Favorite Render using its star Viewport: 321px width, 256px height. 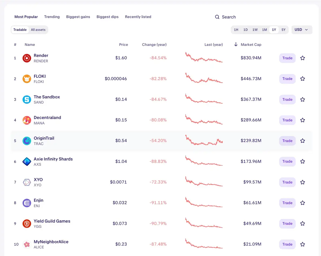pos(303,58)
